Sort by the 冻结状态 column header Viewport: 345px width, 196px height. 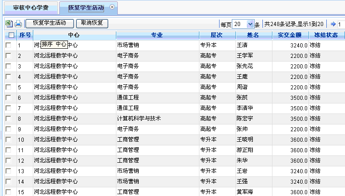pos(326,35)
